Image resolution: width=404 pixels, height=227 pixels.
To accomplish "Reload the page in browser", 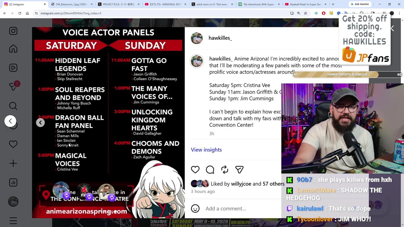I will [x=20, y=13].
